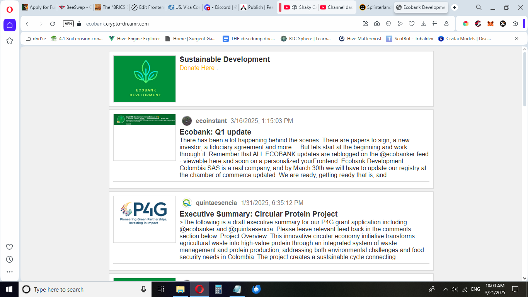Go to the Opera start page home icon
The width and height of the screenshot is (528, 297).
[10, 25]
